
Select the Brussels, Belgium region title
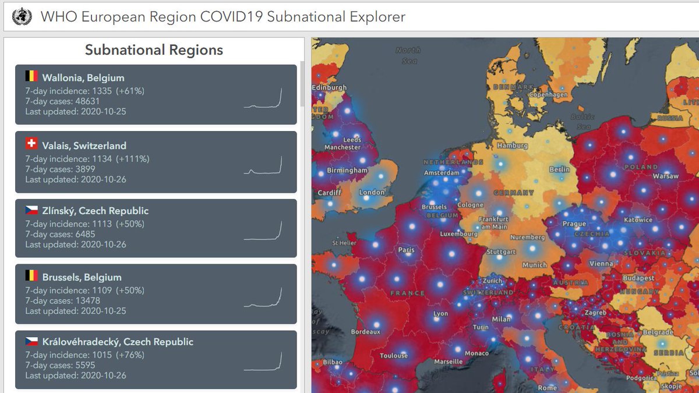tap(82, 277)
